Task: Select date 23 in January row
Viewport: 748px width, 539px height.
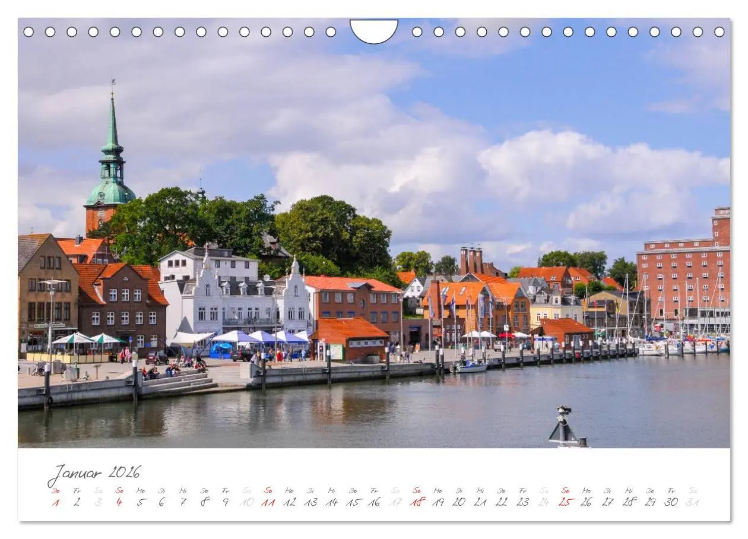Action: 523,502
